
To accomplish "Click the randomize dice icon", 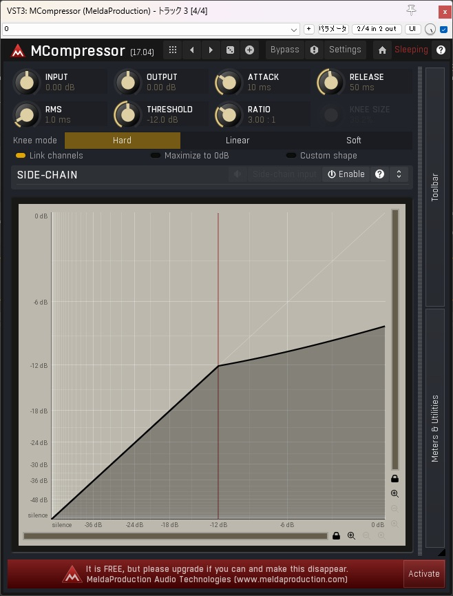I will (x=230, y=50).
